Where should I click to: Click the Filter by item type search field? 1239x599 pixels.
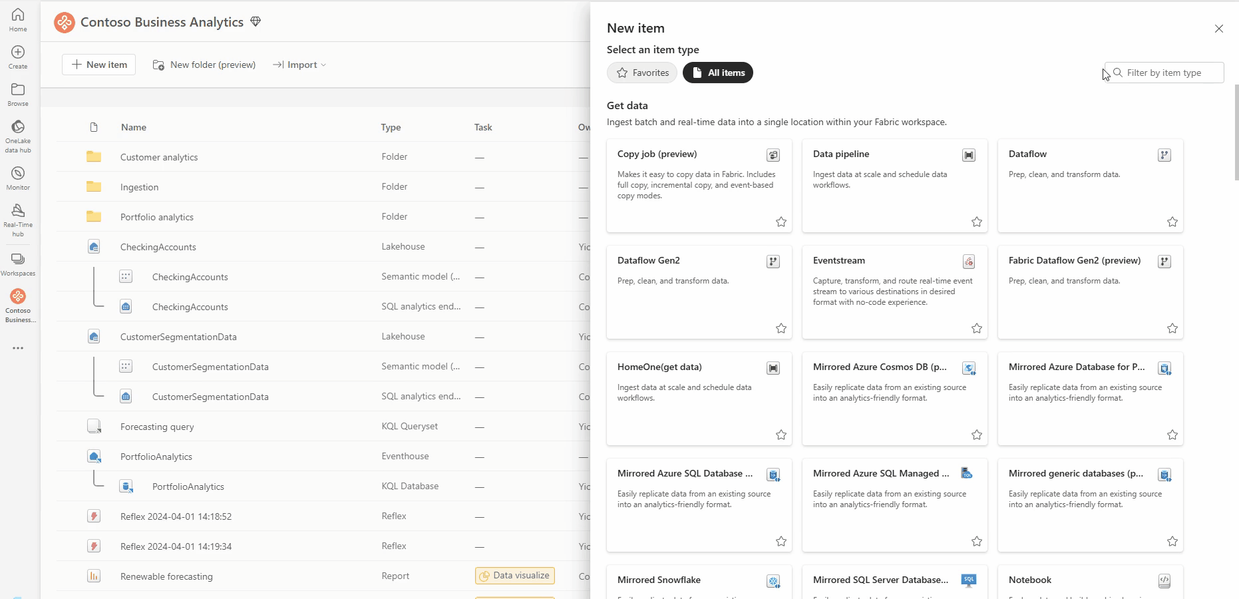pos(1164,73)
